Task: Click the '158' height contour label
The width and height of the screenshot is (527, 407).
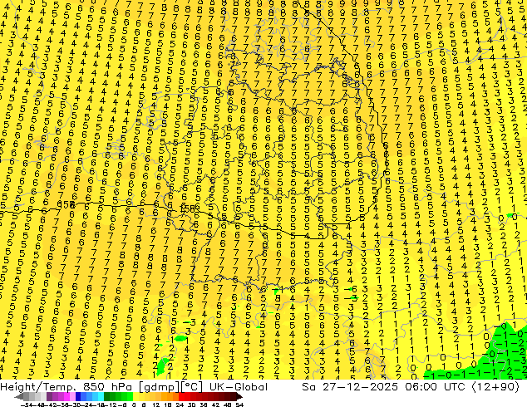Action: point(66,204)
